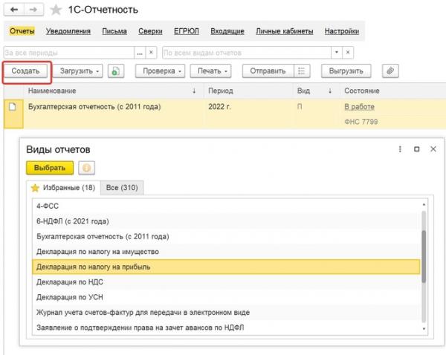Switch to the Письма section
This screenshot has width=446, height=355.
pyautogui.click(x=114, y=31)
